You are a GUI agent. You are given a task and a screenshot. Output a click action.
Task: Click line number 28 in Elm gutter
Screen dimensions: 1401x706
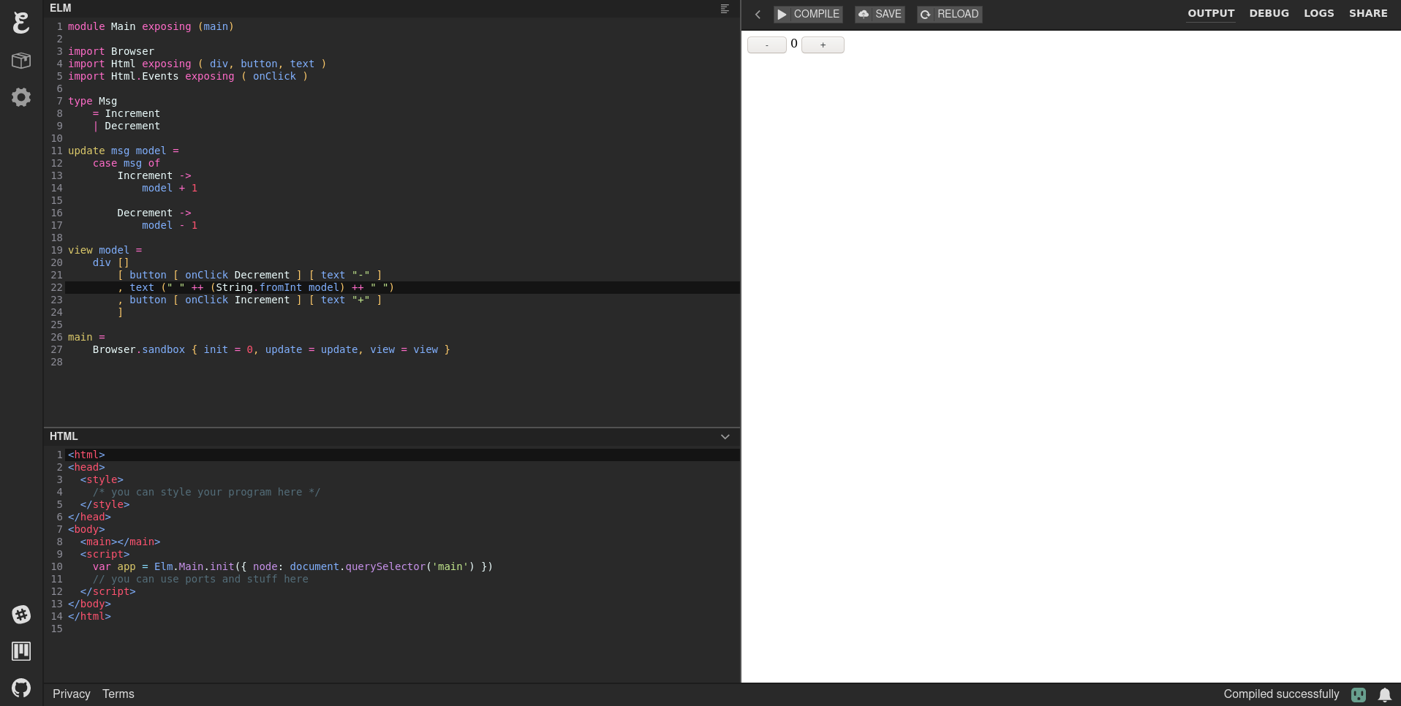(56, 362)
